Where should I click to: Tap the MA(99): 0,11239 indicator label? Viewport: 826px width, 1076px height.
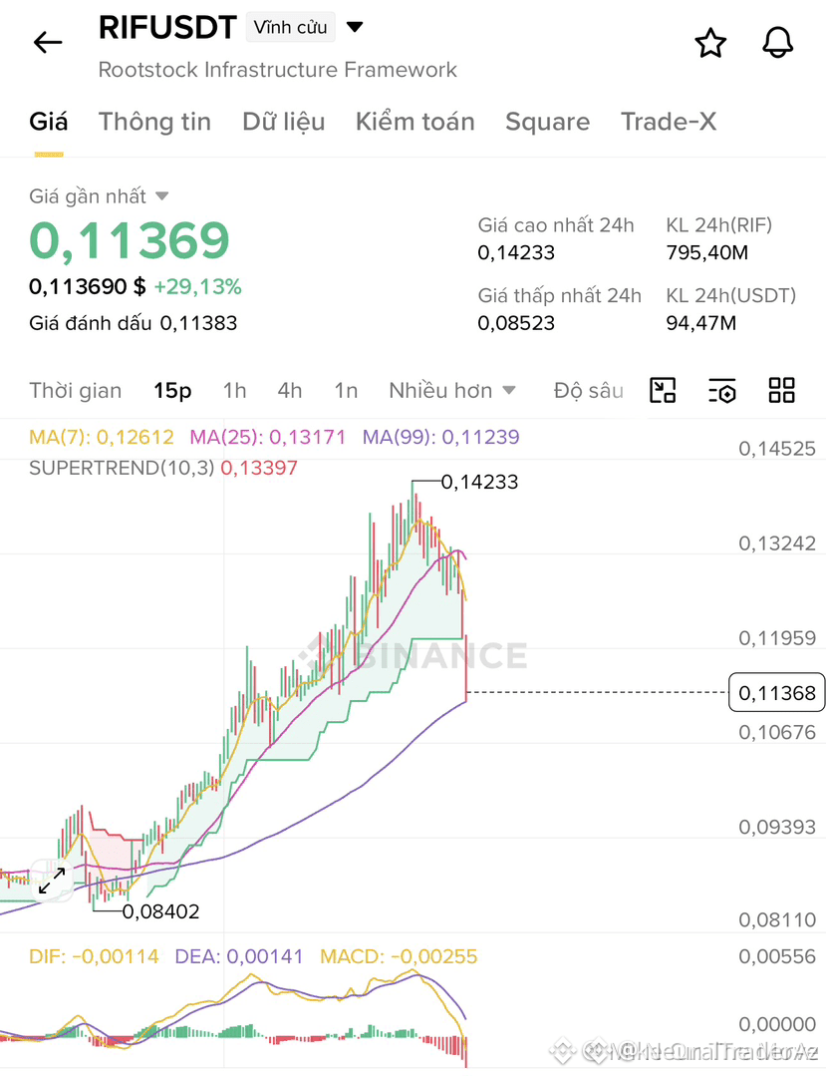tap(440, 437)
